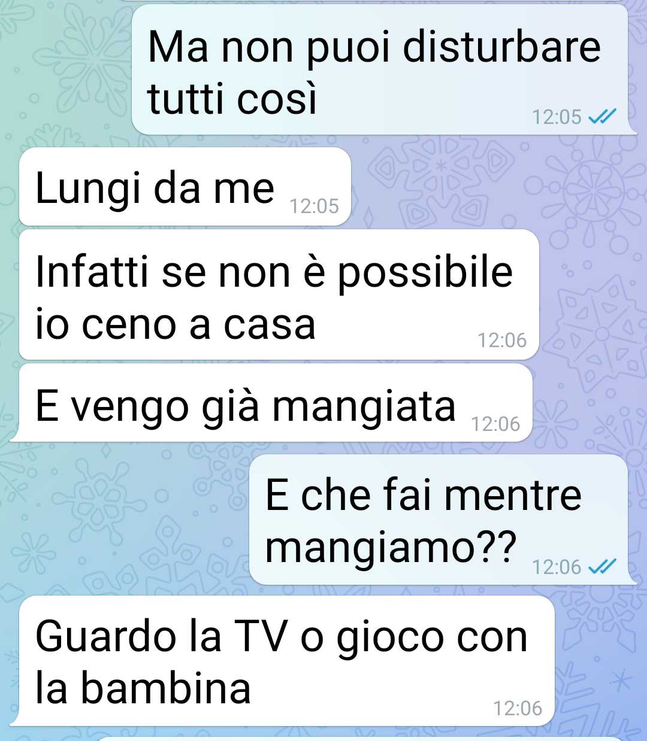Viewport: 647px width, 741px height.
Task: Select the 'E vengo già mangiata' bubble
Action: click(x=276, y=403)
